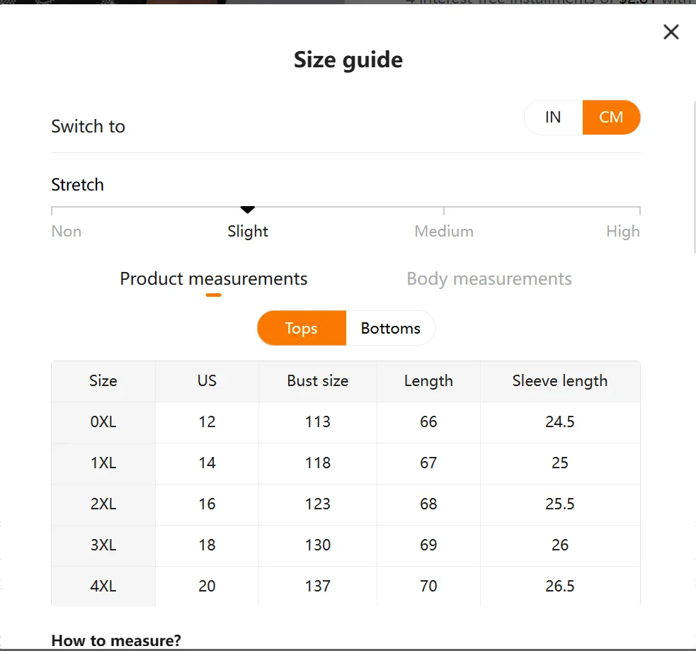696x651 pixels.
Task: Click the How to measure heading
Action: (x=116, y=641)
